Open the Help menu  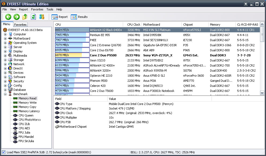tap(59, 9)
